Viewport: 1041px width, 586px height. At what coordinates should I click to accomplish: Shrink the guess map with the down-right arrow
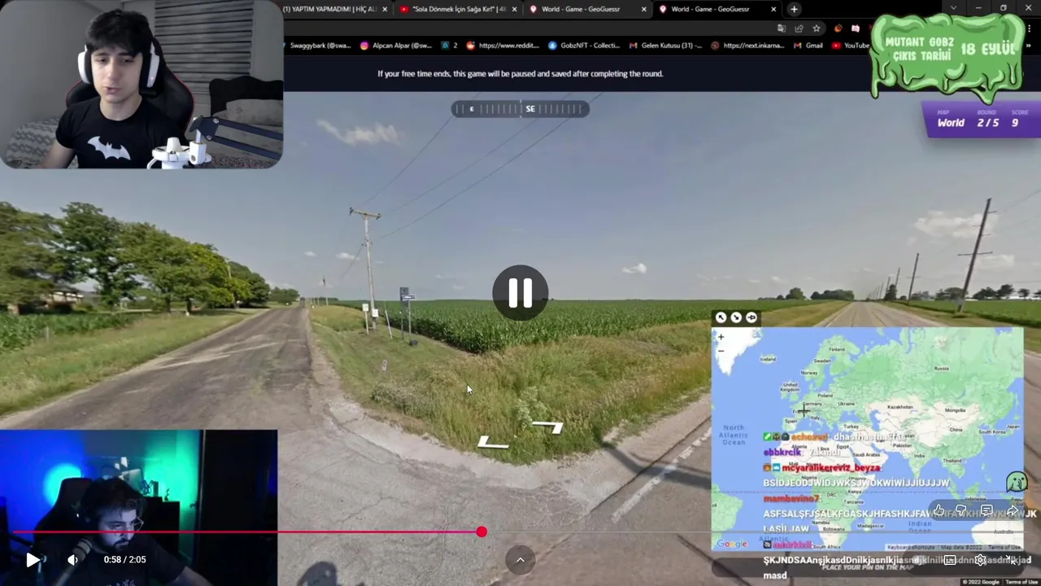pyautogui.click(x=736, y=317)
